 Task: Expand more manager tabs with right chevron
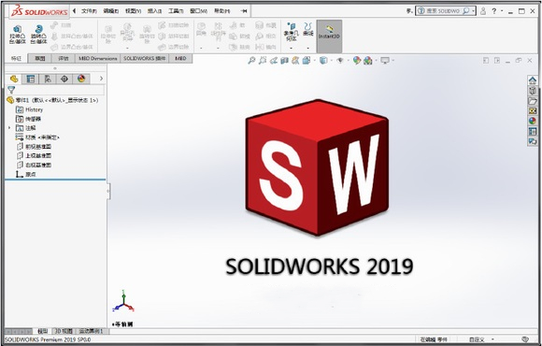(x=101, y=79)
